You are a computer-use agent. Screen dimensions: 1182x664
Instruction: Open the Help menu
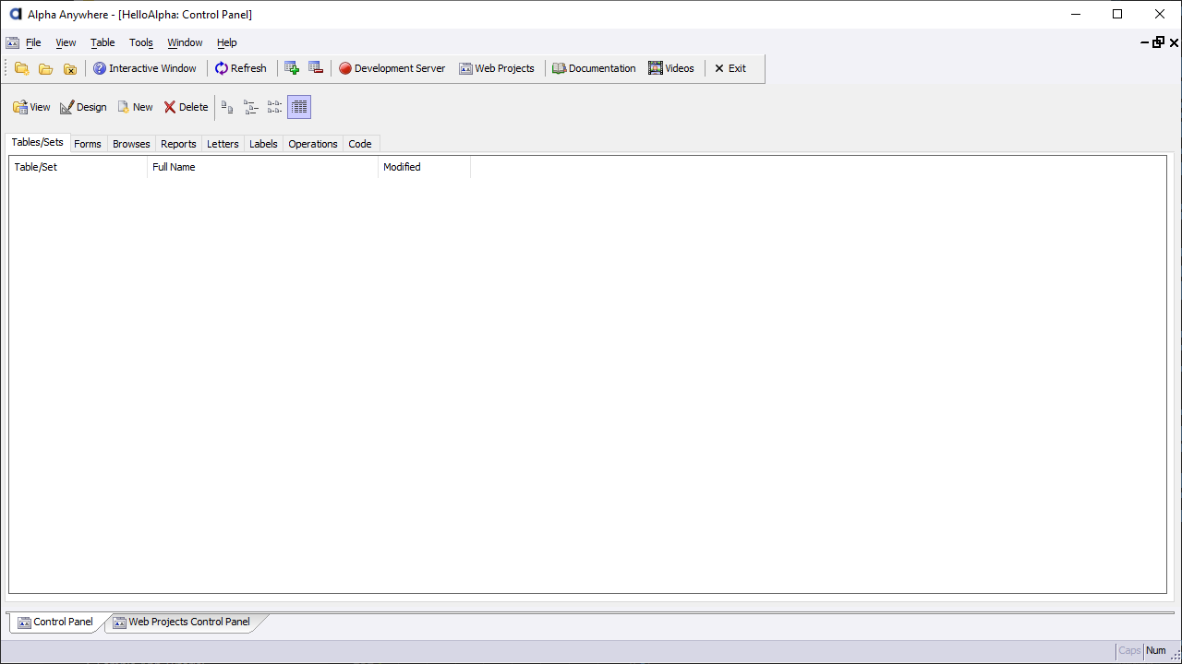227,42
